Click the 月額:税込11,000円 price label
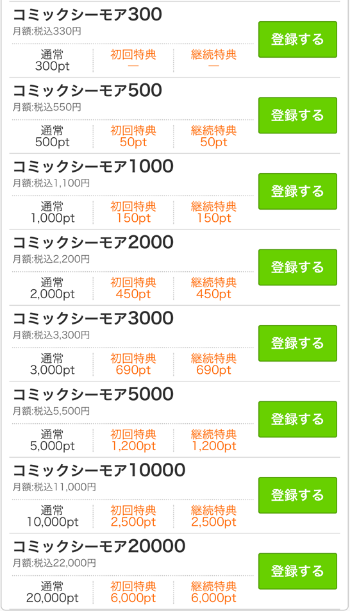 click(54, 487)
